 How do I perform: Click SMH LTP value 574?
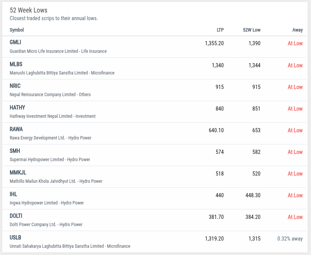click(x=220, y=152)
